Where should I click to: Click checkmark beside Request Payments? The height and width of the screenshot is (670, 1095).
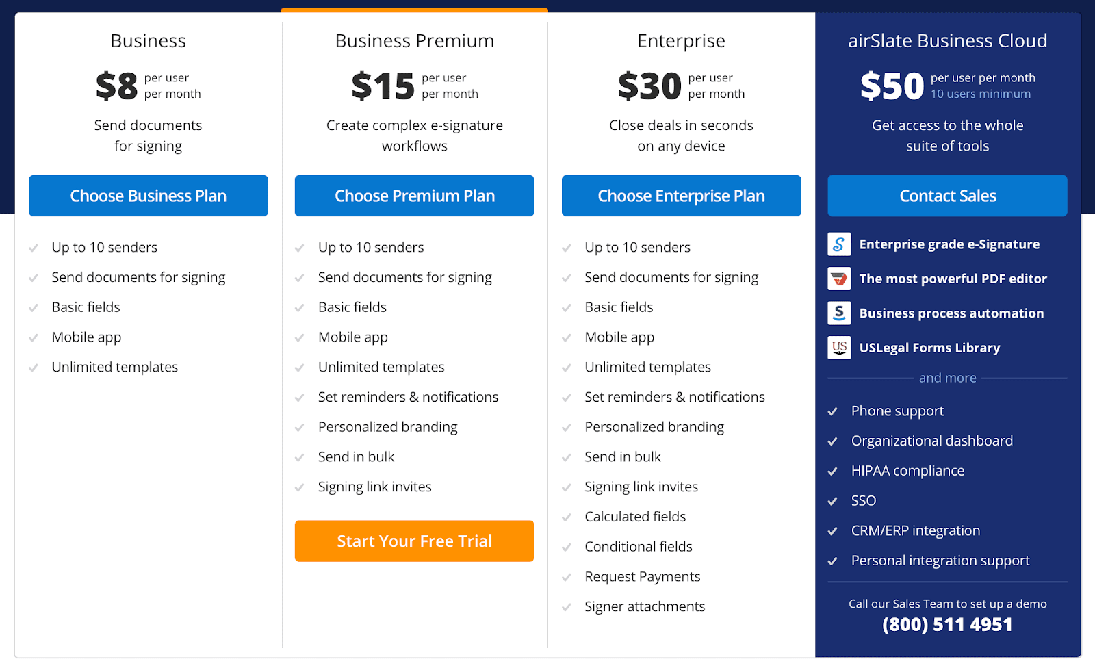point(567,578)
